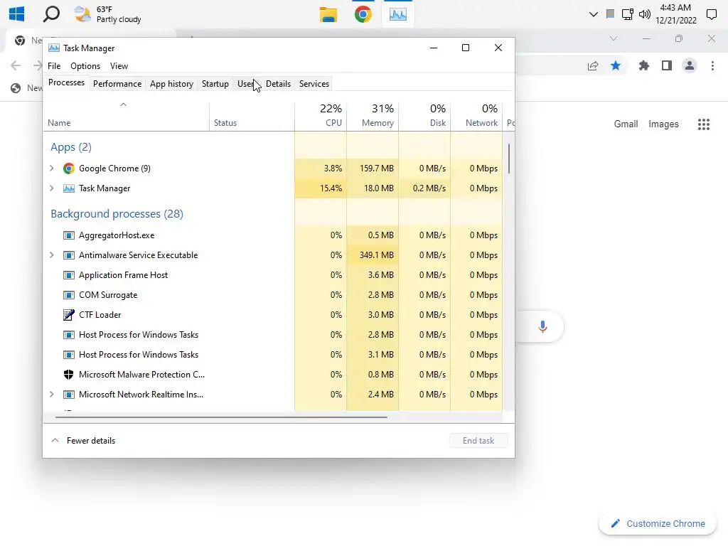
Task: Click the Task Manager title bar icon
Action: [x=54, y=48]
